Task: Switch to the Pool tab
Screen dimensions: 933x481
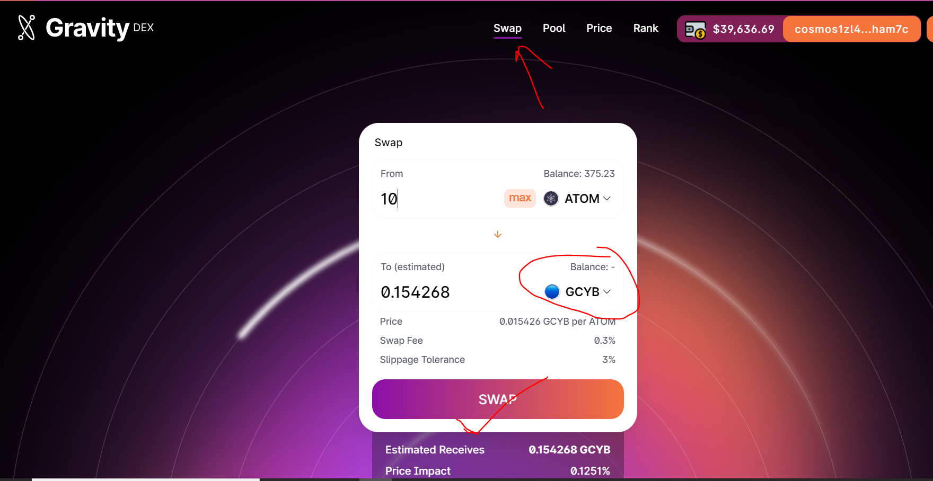Action: pos(554,28)
